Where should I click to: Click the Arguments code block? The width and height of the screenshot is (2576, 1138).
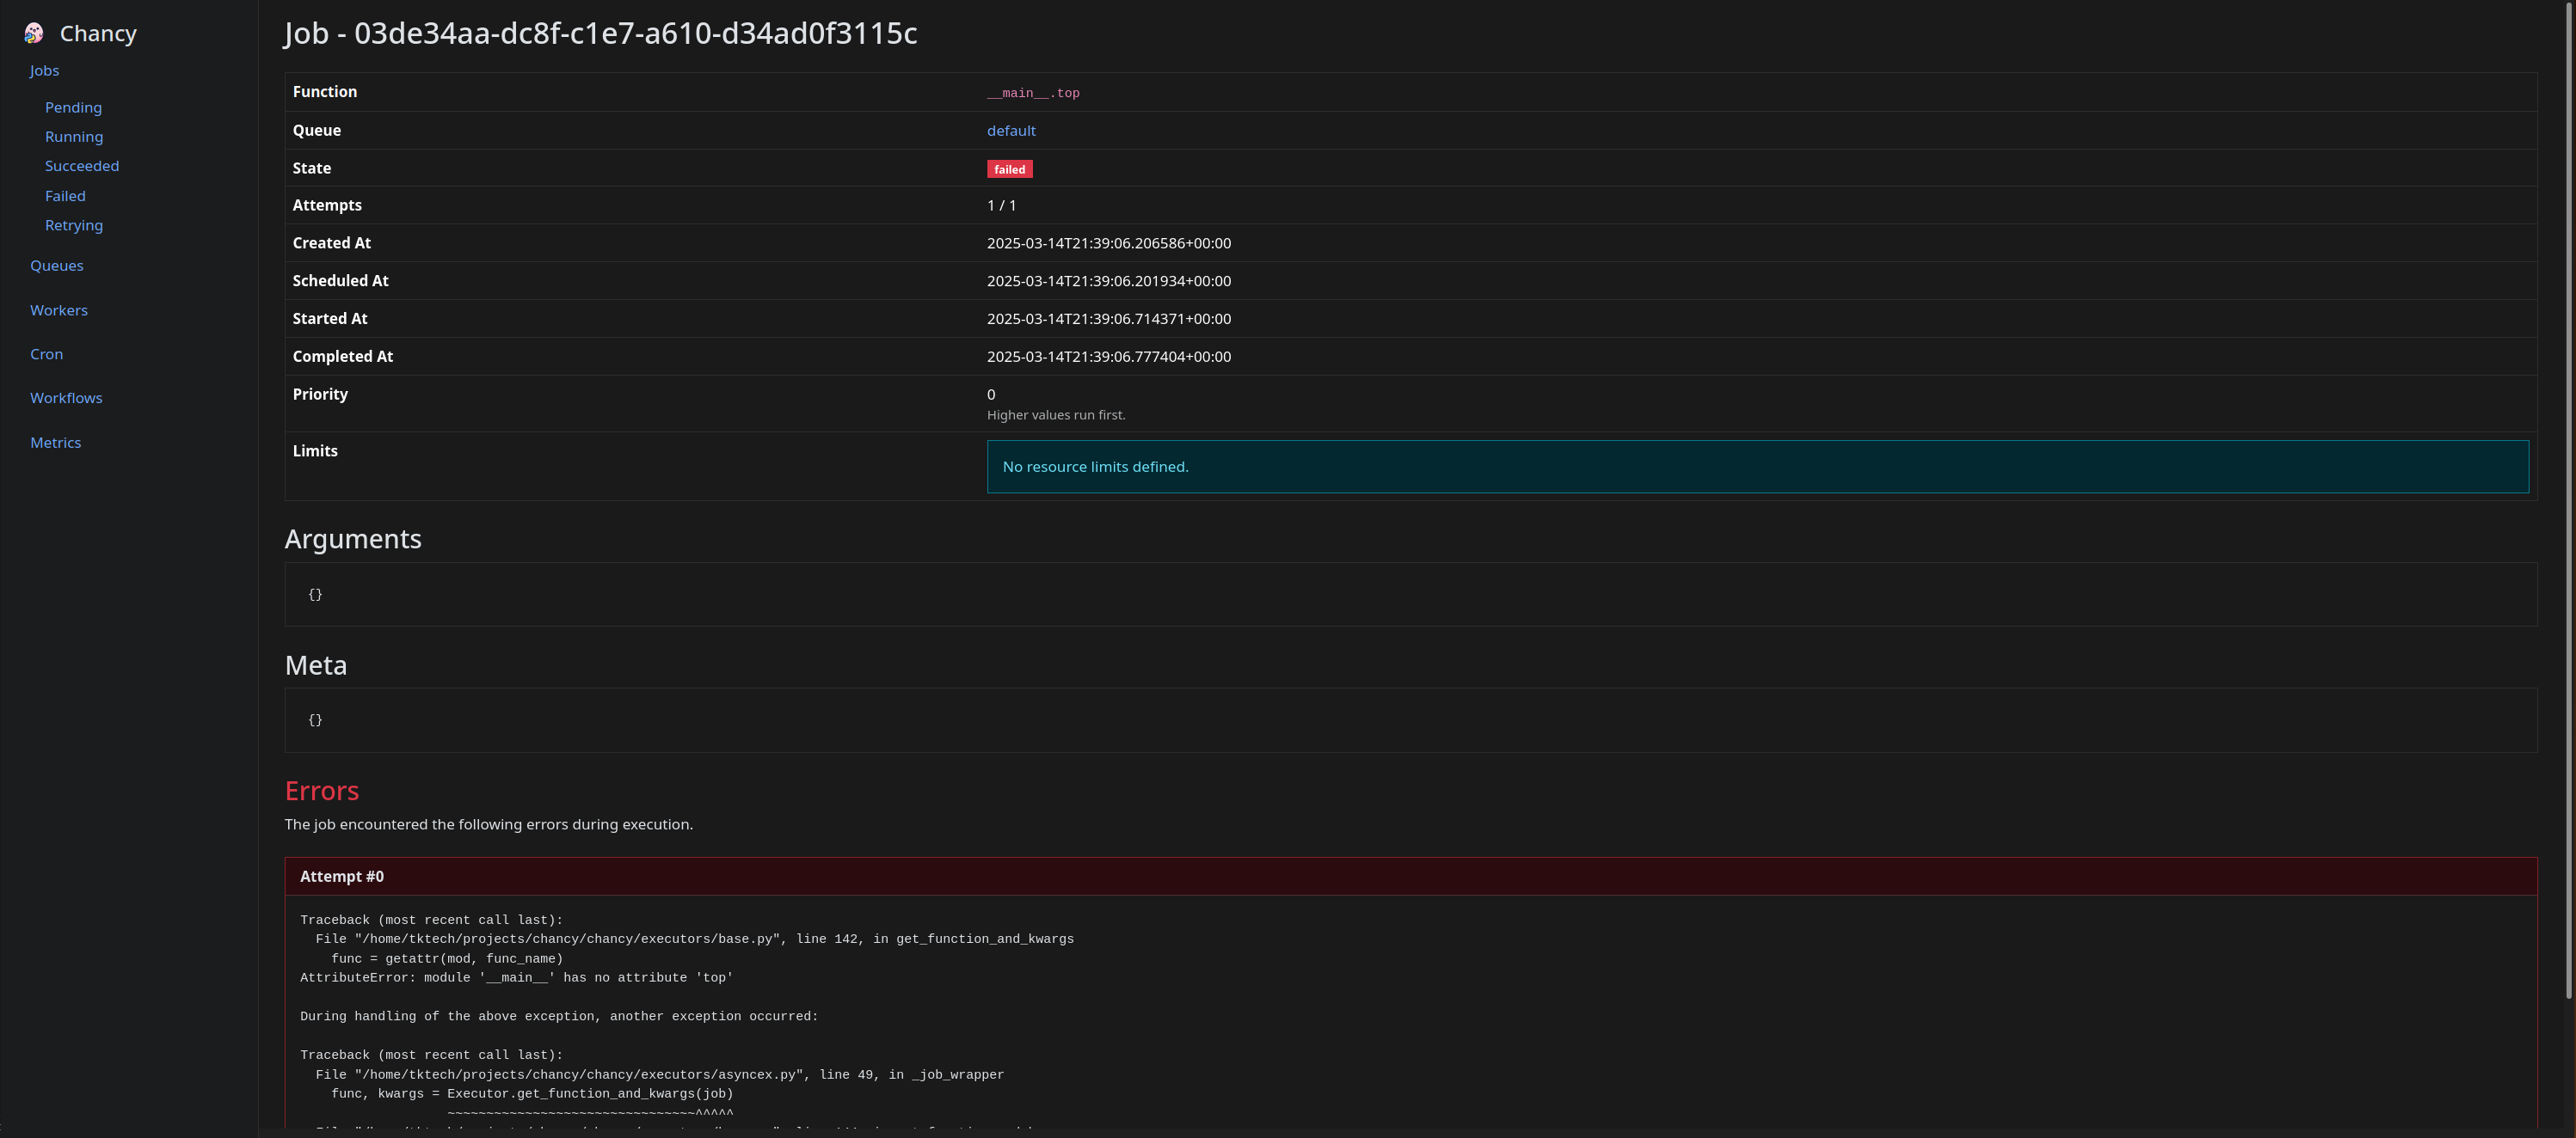(1411, 595)
